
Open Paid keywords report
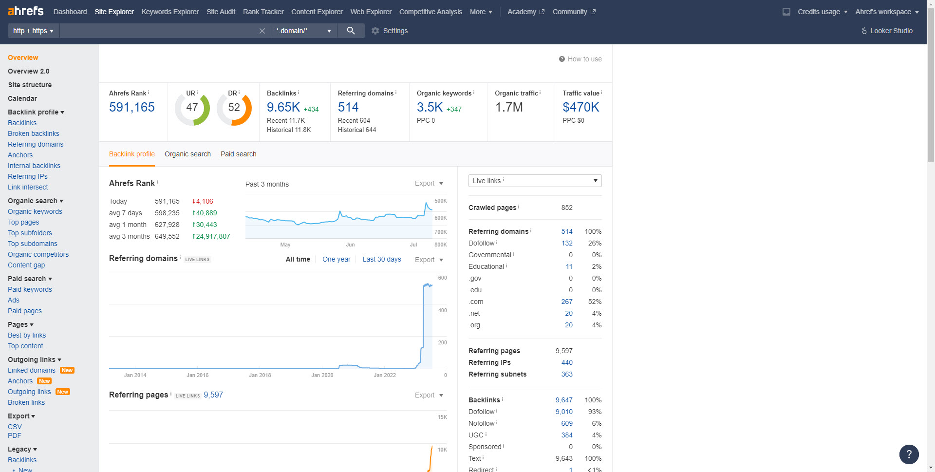[30, 289]
